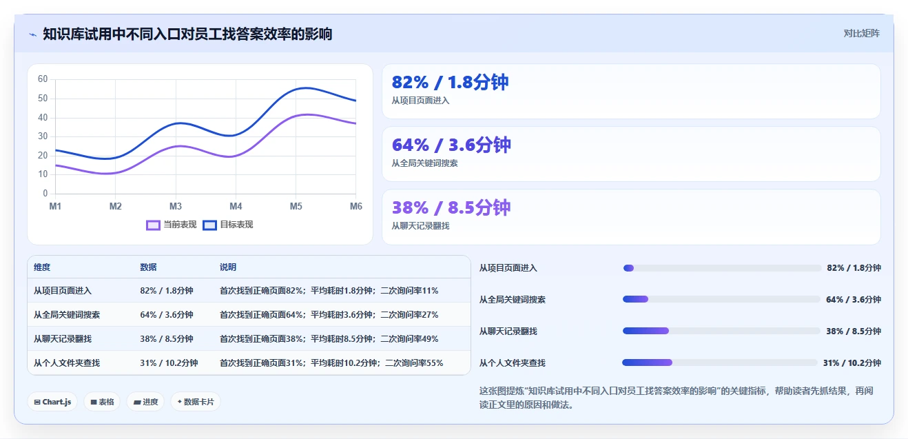
Task: Click the purple line point at M3
Action: [176, 146]
